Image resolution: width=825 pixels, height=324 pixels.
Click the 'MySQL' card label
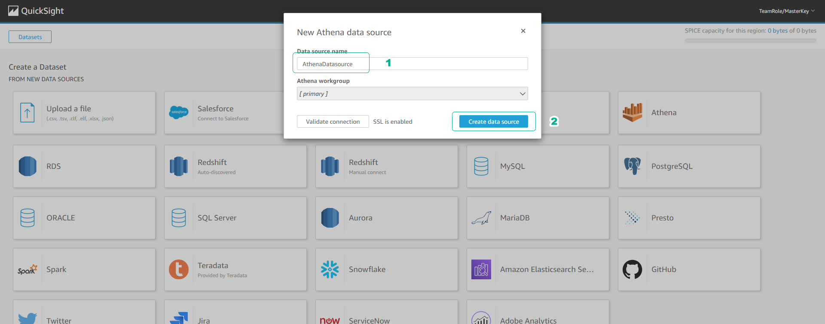tap(513, 166)
